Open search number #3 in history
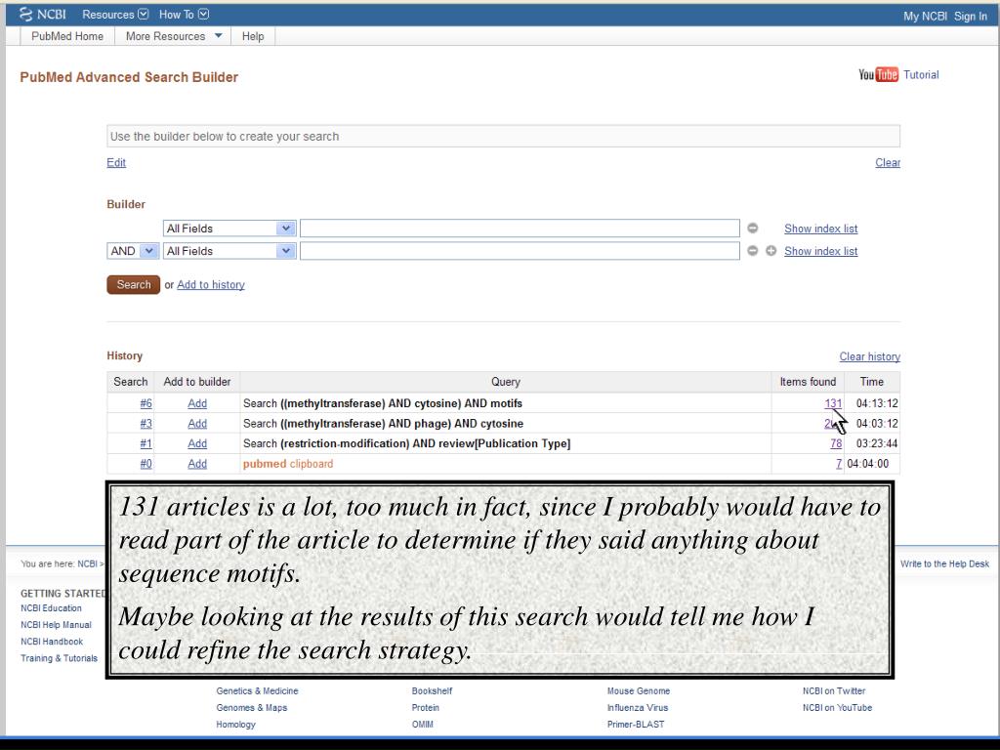1000x750 pixels. 146,424
